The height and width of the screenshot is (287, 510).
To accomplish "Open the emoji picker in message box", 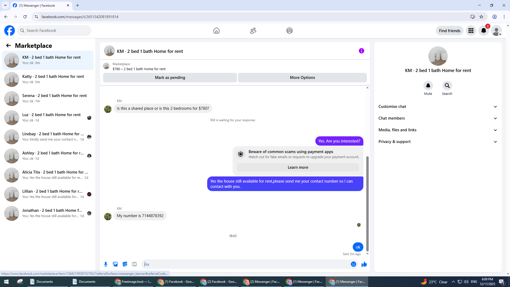I will (353, 264).
